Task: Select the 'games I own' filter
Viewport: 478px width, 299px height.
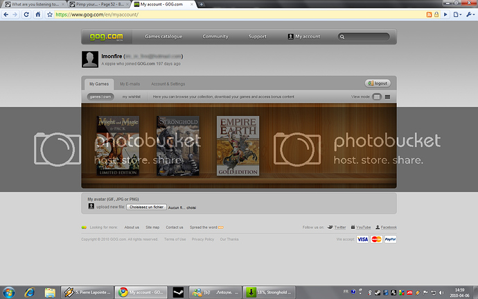Action: coord(100,97)
